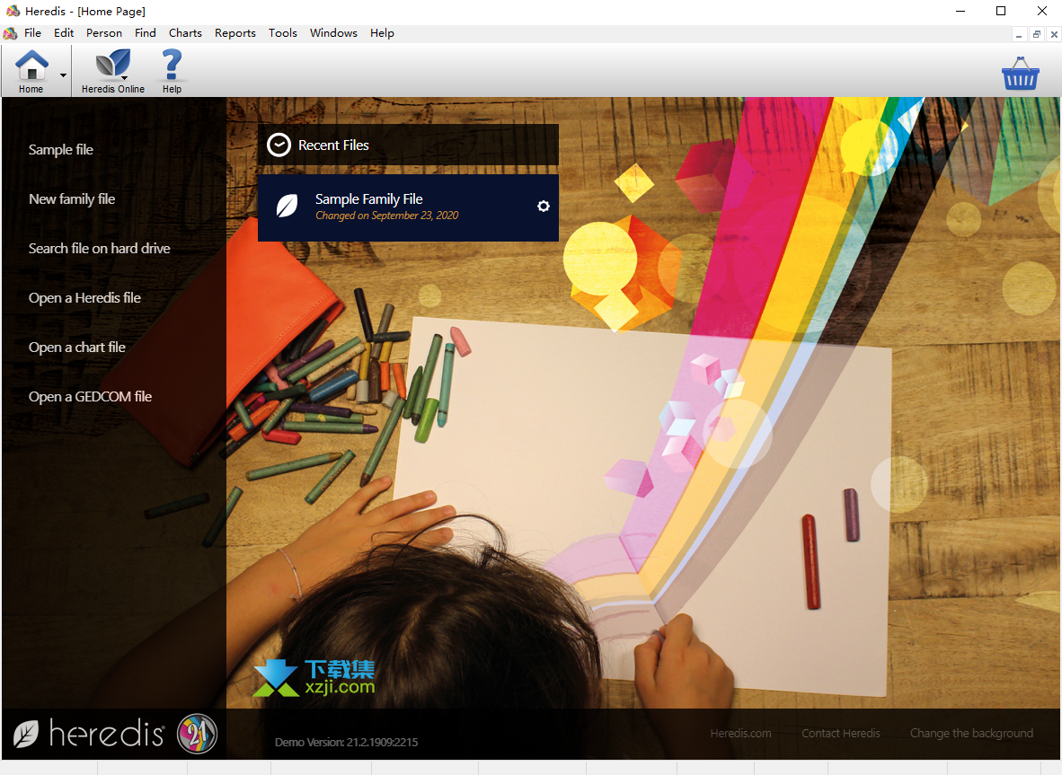Open the Charts menu

point(185,33)
